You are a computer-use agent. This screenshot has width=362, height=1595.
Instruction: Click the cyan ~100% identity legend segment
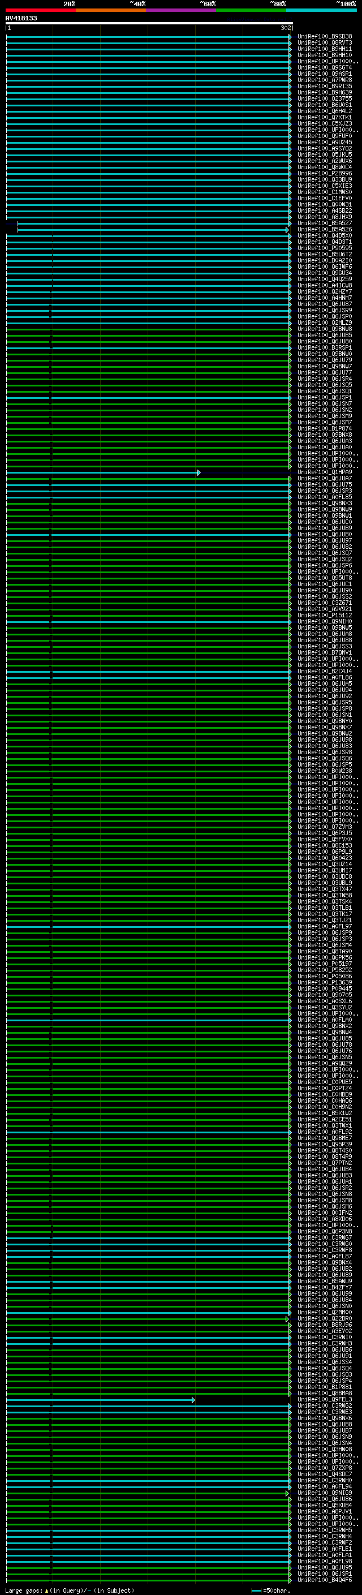click(x=321, y=10)
